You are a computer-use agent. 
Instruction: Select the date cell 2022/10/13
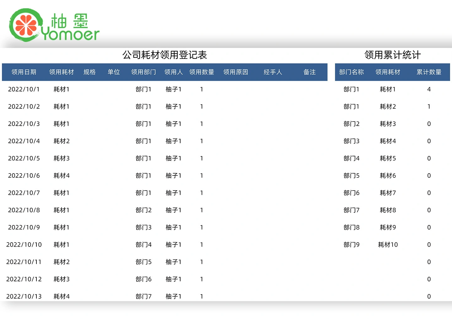pyautogui.click(x=24, y=296)
